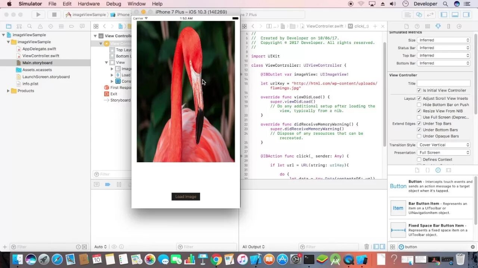Add a new assistant editor pane

(x=375, y=26)
